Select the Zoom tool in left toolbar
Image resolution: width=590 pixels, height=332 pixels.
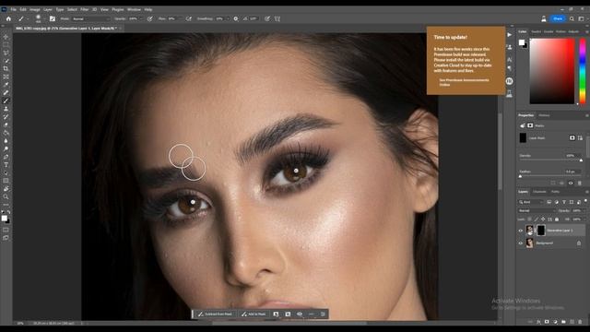click(x=6, y=196)
